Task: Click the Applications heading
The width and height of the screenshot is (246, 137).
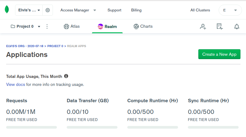Action: point(27,55)
